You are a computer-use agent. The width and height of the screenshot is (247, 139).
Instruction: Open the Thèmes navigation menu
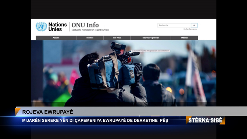[x=90, y=38]
